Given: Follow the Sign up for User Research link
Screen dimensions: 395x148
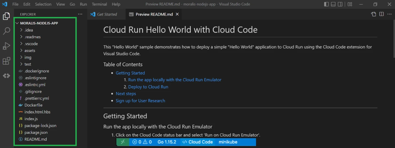Looking at the screenshot, I should coord(140,101).
